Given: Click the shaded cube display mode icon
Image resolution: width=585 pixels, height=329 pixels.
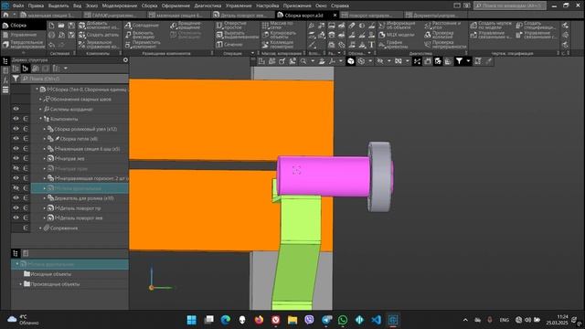Looking at the screenshot, I should 351,61.
